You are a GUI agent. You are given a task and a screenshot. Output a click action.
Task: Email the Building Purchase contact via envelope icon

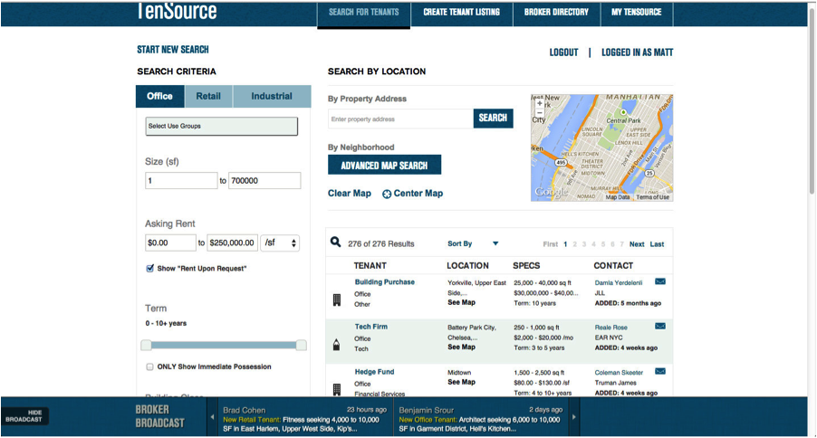[x=660, y=282]
